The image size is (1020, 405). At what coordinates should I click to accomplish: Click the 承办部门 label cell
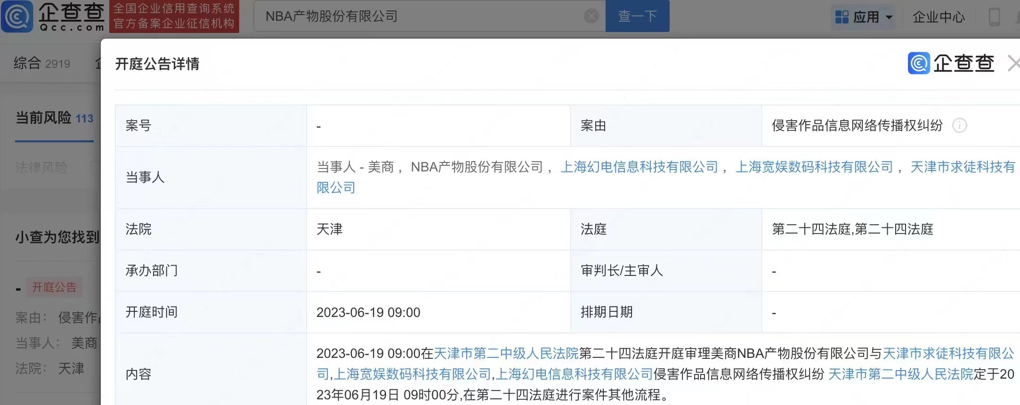211,271
